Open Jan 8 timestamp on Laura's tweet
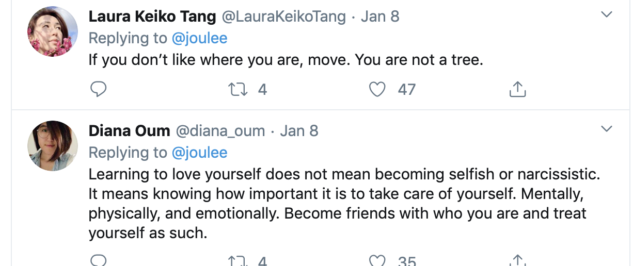The image size is (633, 266). [380, 16]
